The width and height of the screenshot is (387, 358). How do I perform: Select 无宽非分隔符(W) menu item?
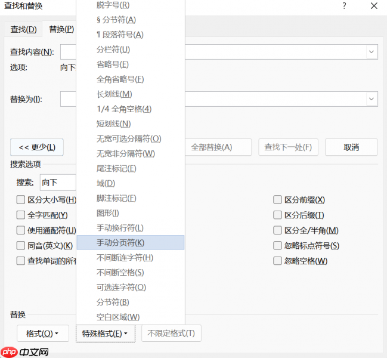(x=131, y=153)
